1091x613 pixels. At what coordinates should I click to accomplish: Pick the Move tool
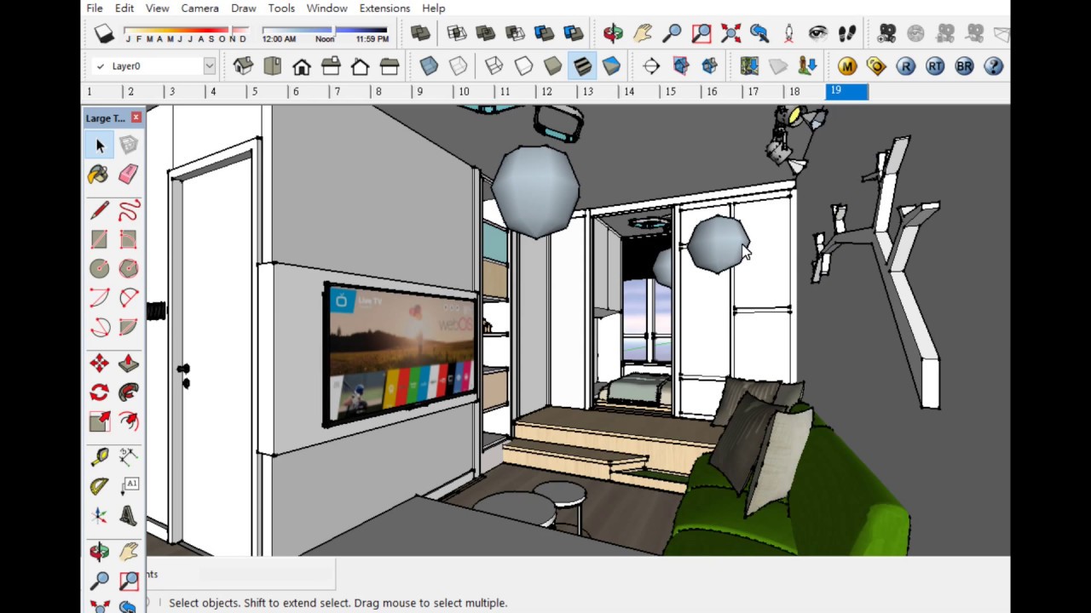point(99,364)
